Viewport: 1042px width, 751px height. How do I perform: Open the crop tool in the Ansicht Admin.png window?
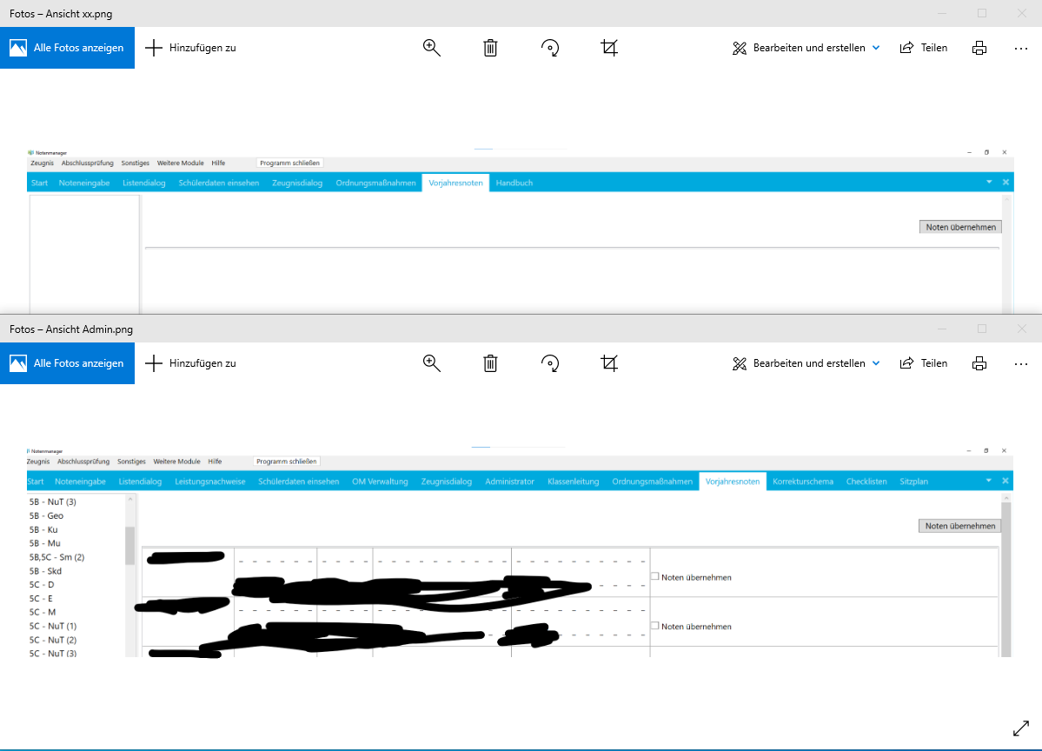coord(609,363)
